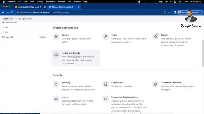The image size is (204, 114).
Task: Click the Users people icon
Action: 56,99
